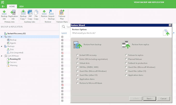
Task: Open Disk under Backups
Action: pos(12,49)
